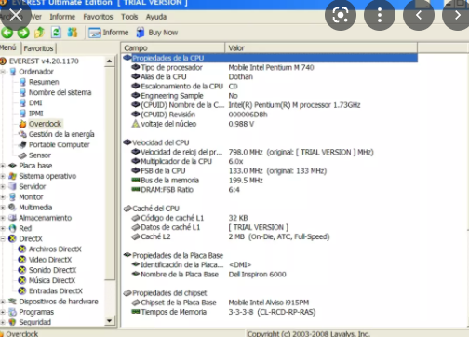469x337 pixels.
Task: Select EVEREST v4.20.1170 root tree node
Action: [x=44, y=61]
